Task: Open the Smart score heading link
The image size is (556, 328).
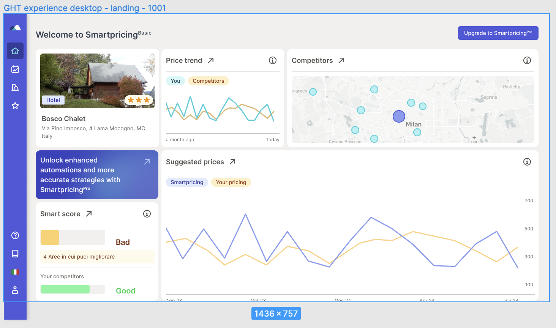Action: pos(60,214)
